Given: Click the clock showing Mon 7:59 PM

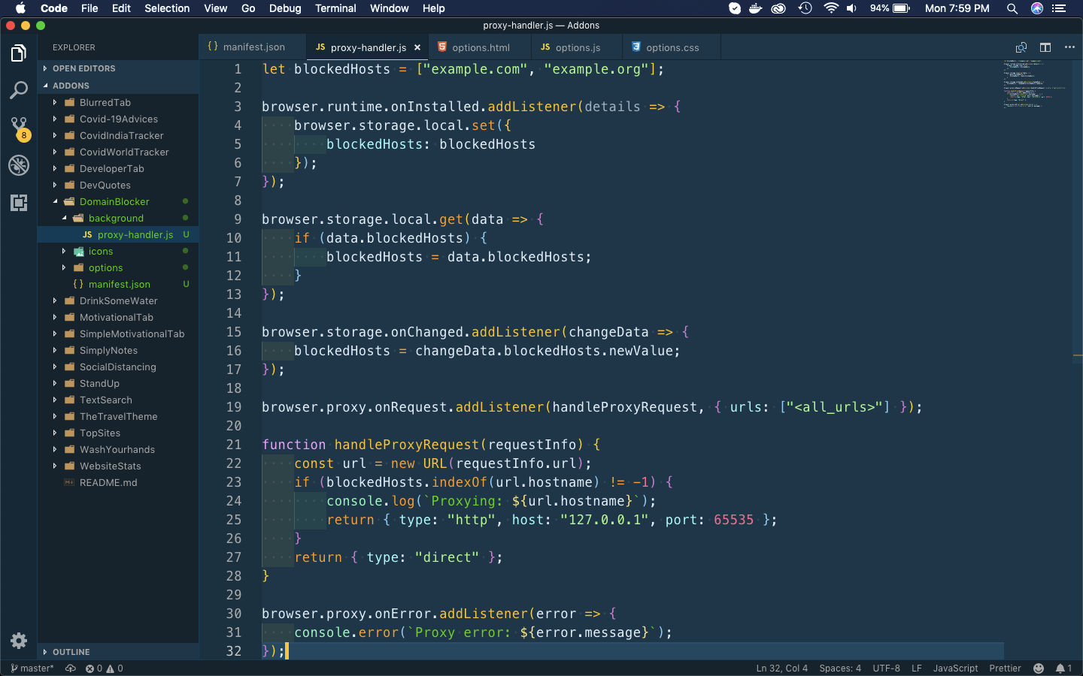Looking at the screenshot, I should click(x=957, y=8).
